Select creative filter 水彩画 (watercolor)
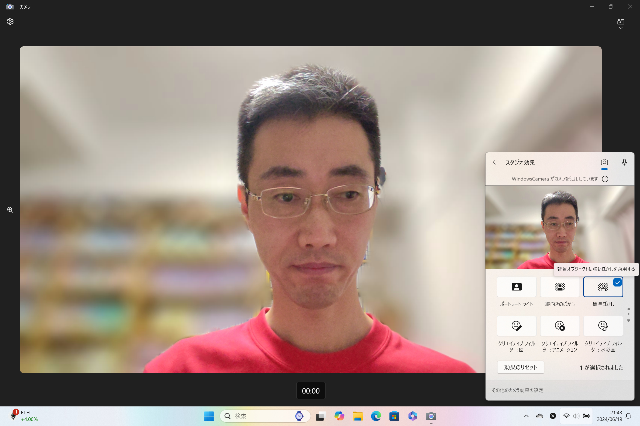This screenshot has width=640, height=426. click(x=603, y=326)
